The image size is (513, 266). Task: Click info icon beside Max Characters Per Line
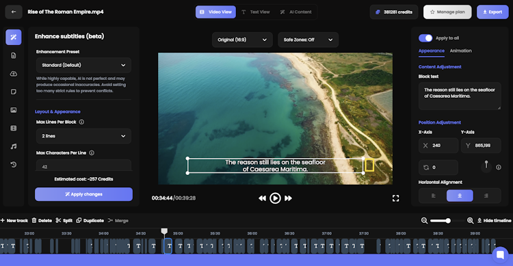point(92,152)
